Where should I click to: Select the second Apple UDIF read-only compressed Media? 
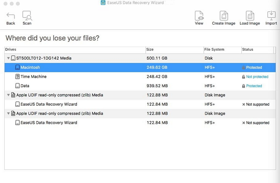pyautogui.click(x=140, y=114)
